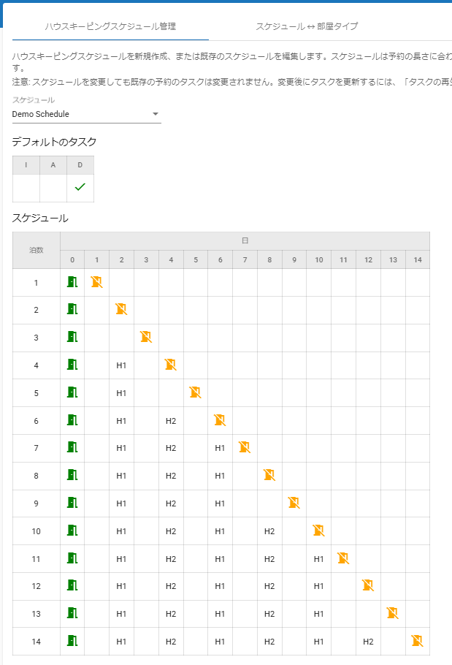The image size is (452, 665).
Task: Click the empty day 14 cell in row 1
Action: pos(417,282)
